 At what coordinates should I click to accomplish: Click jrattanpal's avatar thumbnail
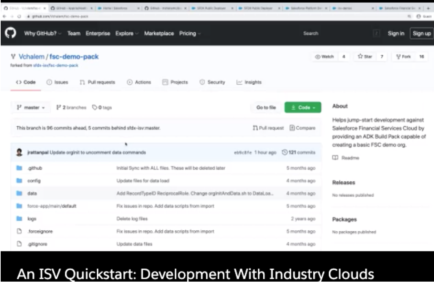20,152
